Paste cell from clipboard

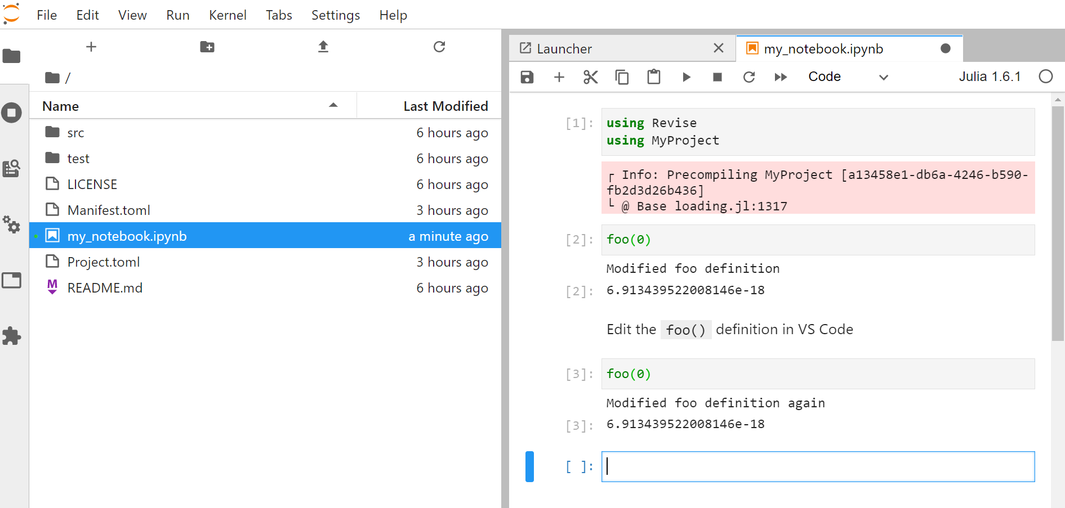coord(653,77)
